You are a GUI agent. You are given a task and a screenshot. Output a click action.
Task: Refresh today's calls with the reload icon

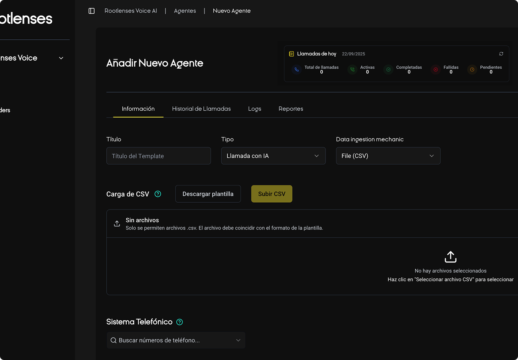[501, 54]
